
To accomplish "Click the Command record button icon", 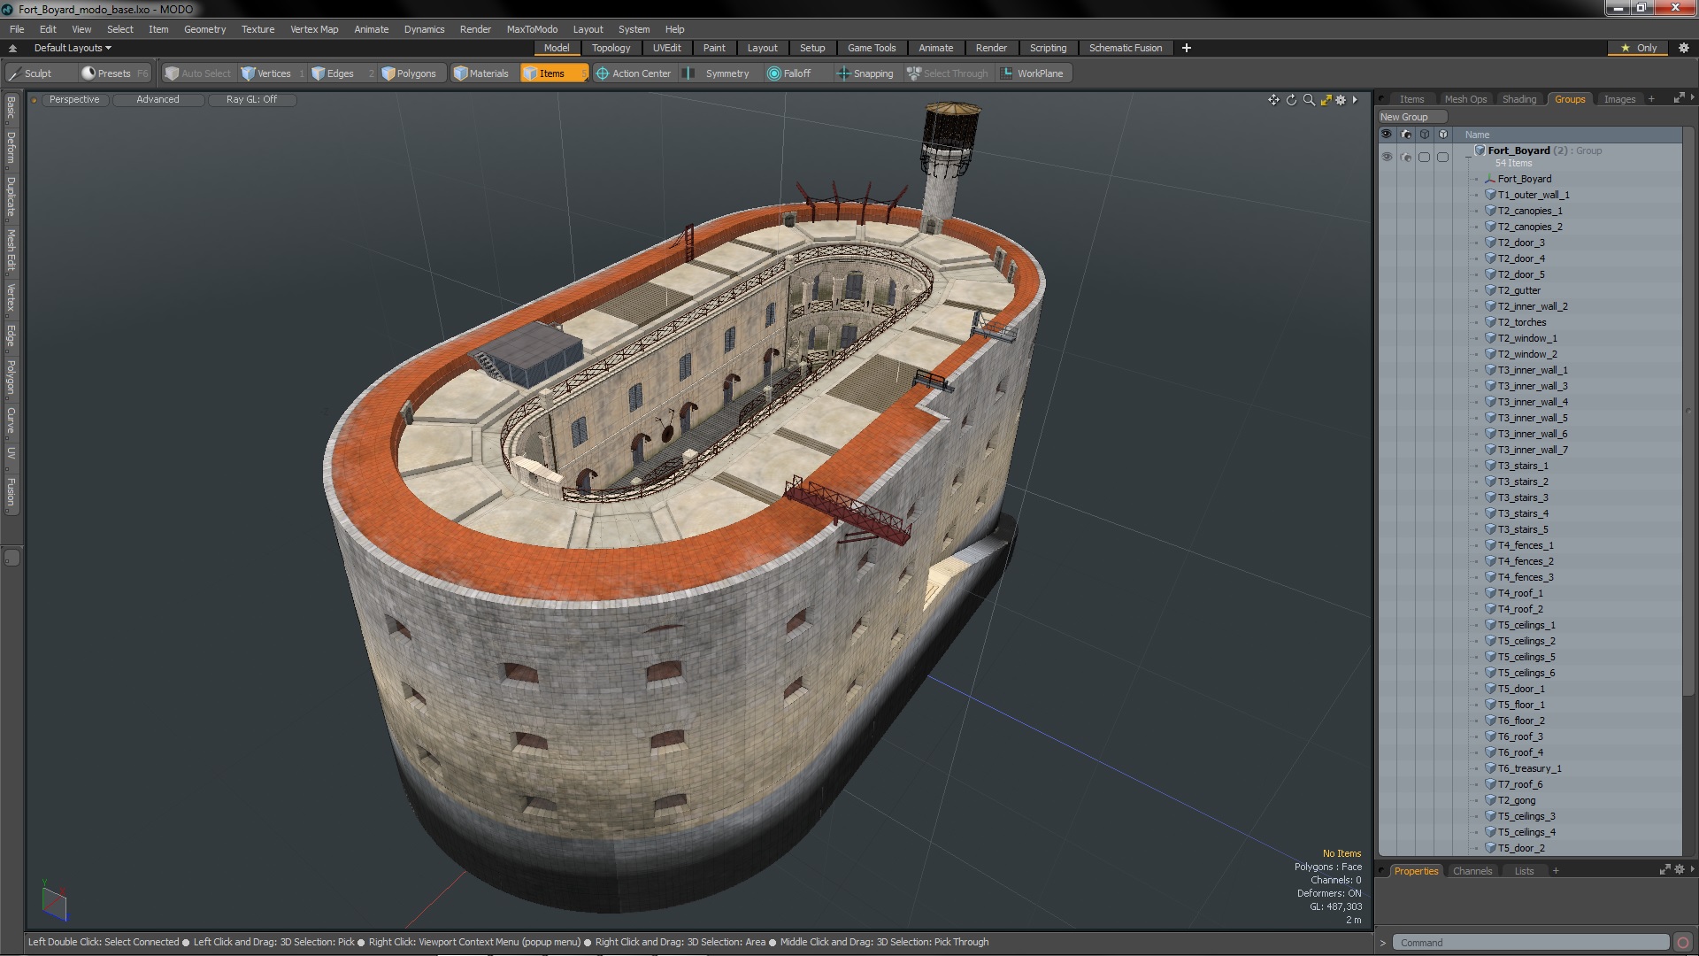I will [1683, 943].
